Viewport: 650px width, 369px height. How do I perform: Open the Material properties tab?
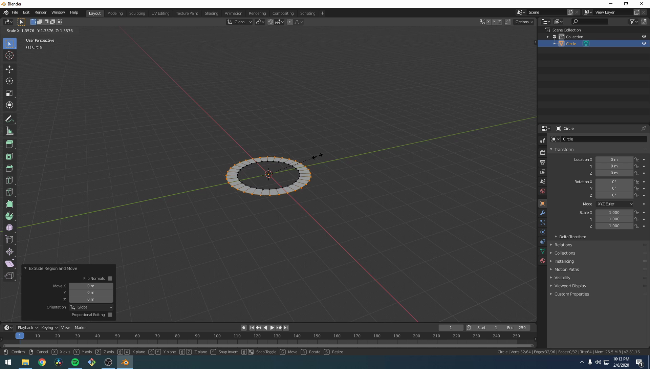click(x=543, y=261)
